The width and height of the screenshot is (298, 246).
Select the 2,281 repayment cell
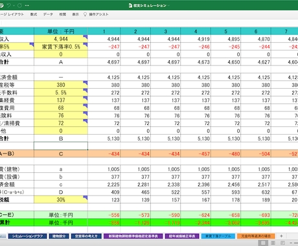135,184
